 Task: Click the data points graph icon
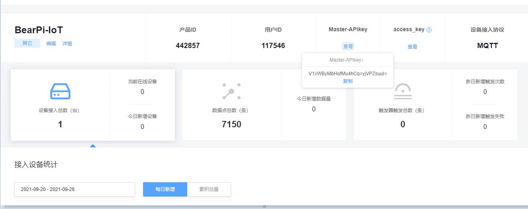231,91
